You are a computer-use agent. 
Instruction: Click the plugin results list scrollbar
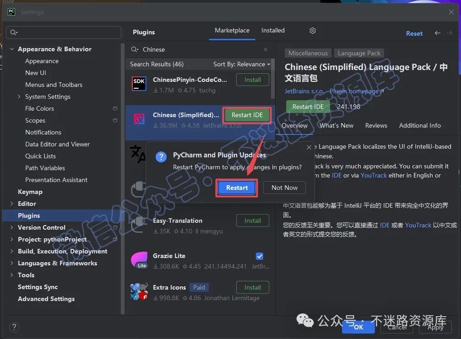coord(273,78)
